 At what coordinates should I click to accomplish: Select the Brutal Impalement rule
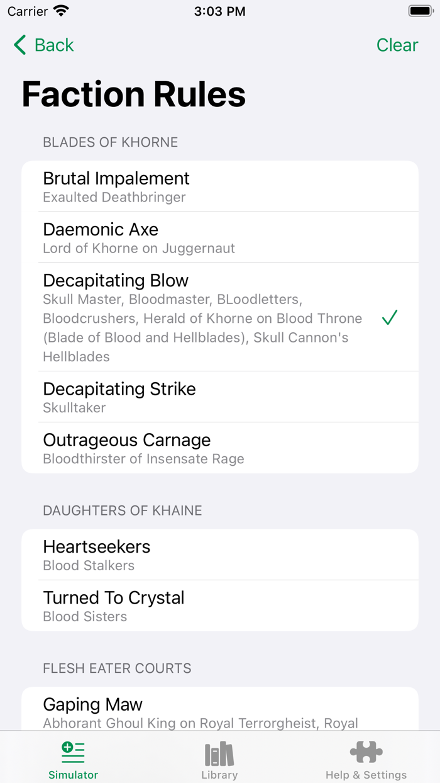pos(219,186)
